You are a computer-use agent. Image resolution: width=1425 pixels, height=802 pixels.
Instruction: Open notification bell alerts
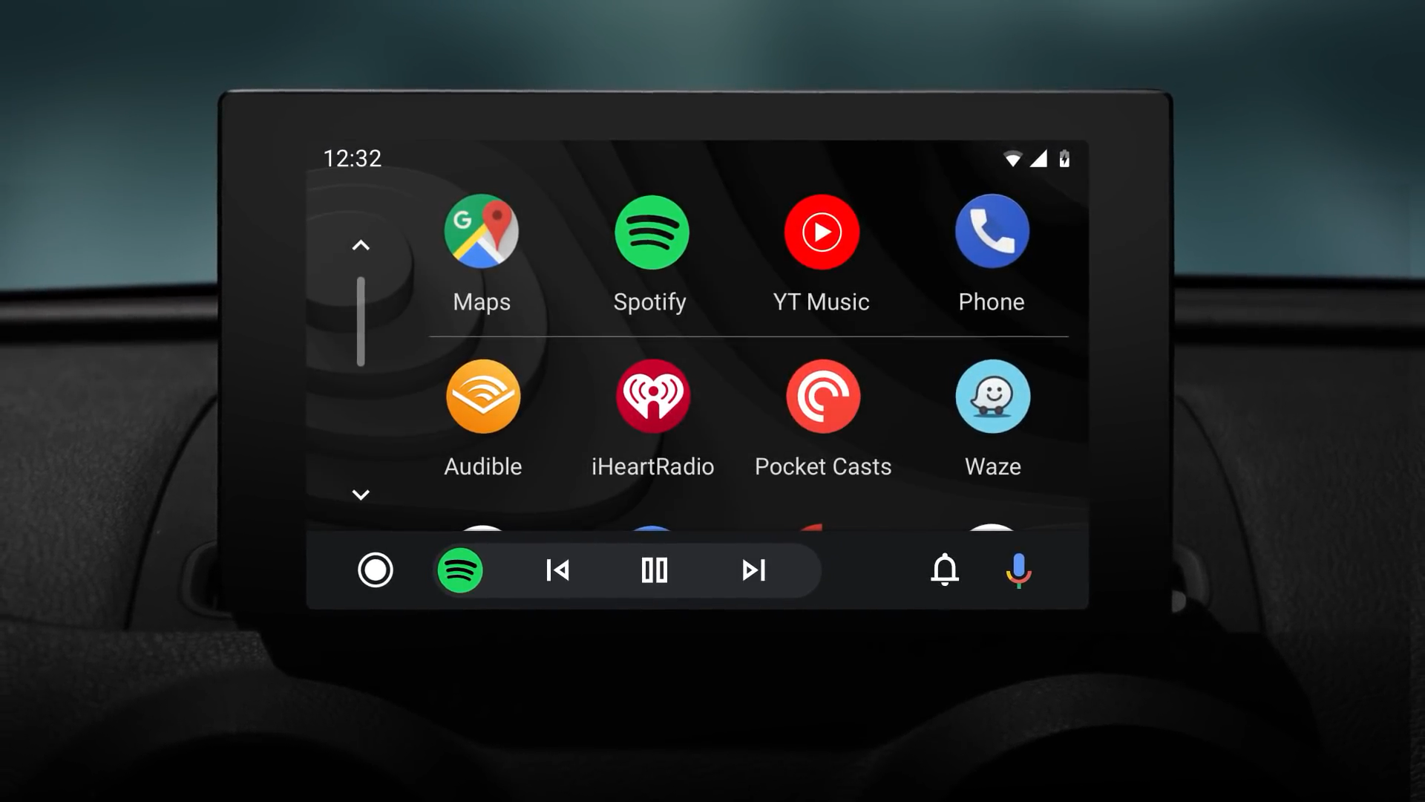click(943, 570)
